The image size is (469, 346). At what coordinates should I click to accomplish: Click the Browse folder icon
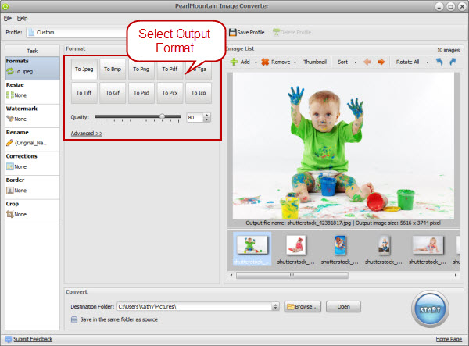point(290,307)
